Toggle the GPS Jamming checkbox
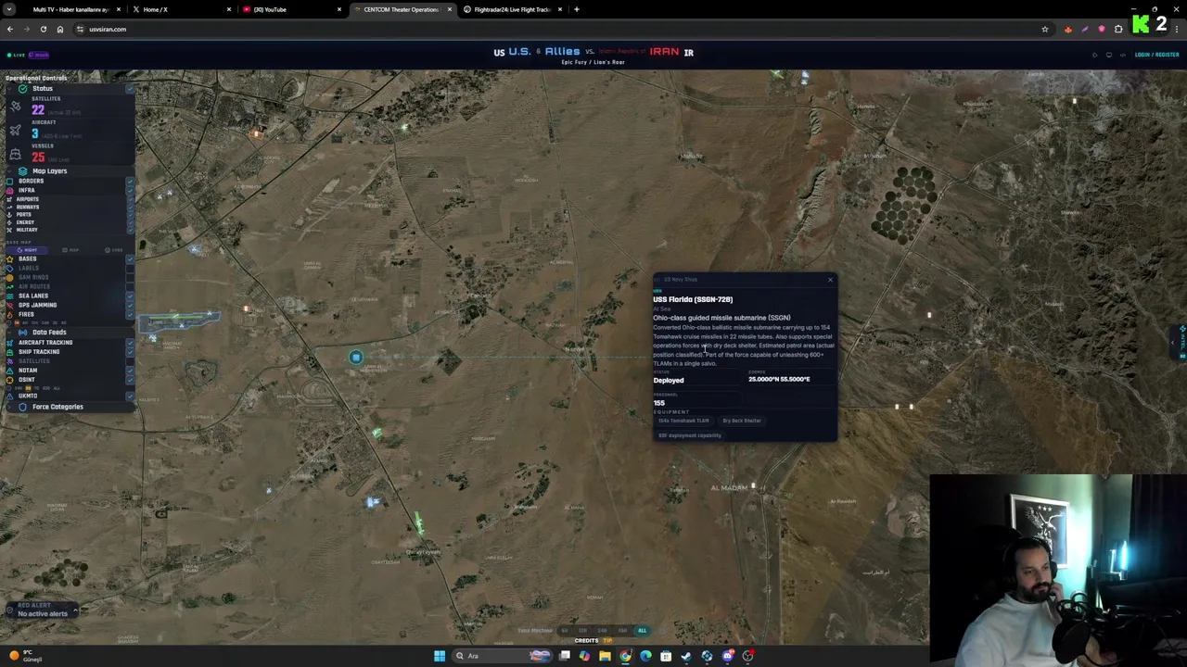The image size is (1187, 667). pyautogui.click(x=130, y=305)
